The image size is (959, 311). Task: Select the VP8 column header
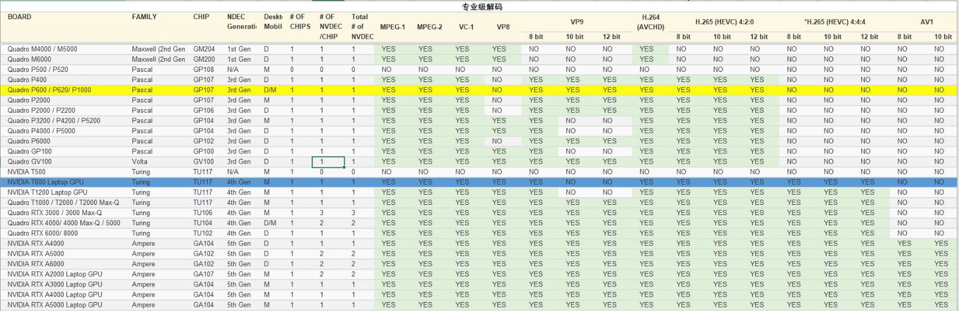[503, 27]
